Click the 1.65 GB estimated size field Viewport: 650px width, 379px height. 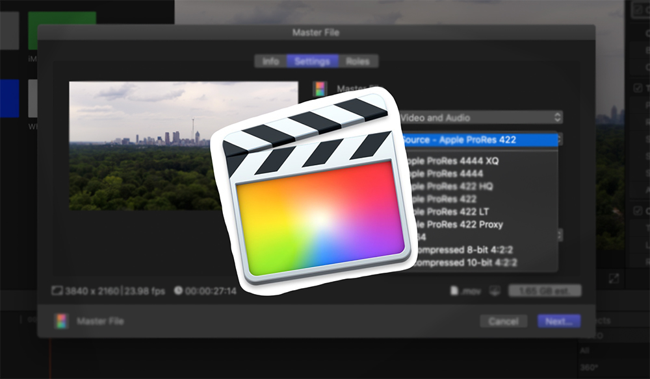[545, 291]
